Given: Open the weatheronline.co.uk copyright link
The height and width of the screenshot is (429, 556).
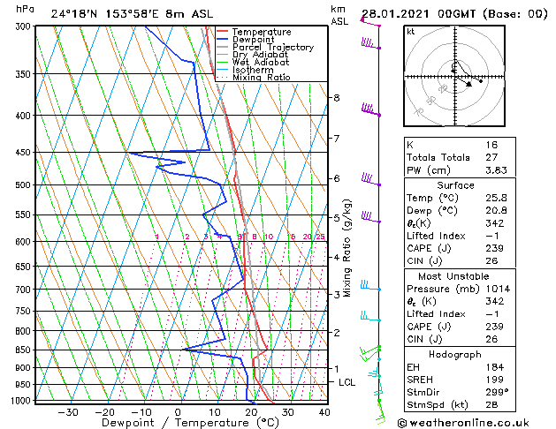Looking at the screenshot, I should [x=463, y=423].
